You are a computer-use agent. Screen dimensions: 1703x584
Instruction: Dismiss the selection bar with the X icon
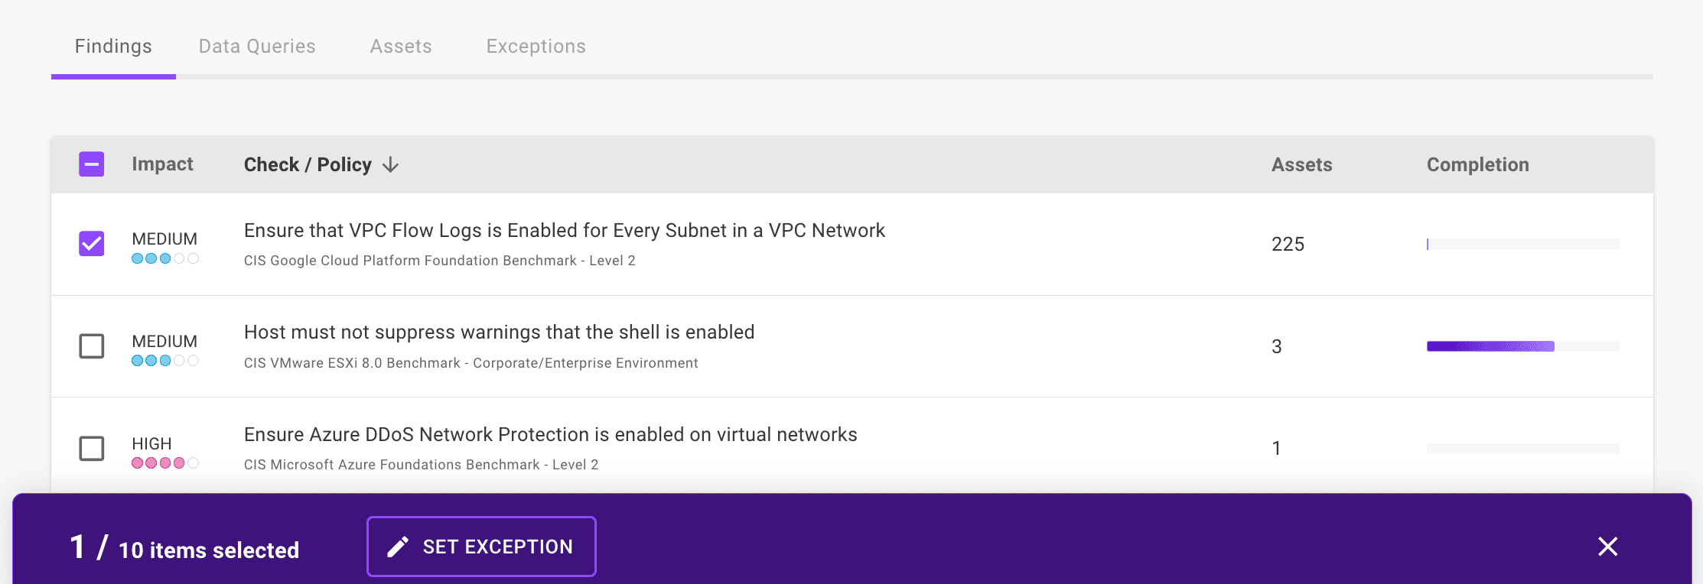pyautogui.click(x=1607, y=547)
